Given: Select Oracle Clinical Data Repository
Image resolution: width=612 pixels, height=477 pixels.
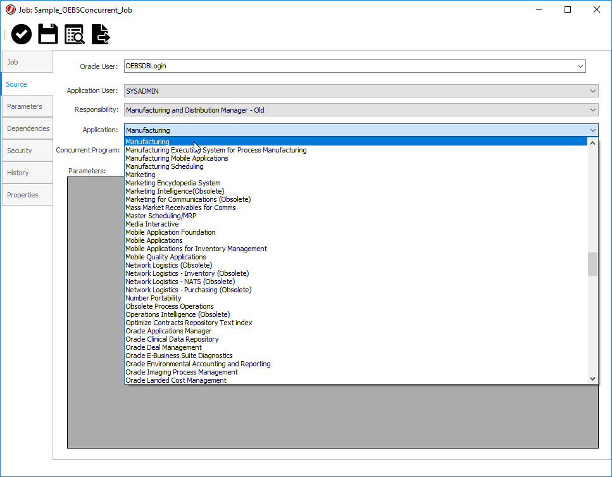Looking at the screenshot, I should [x=356, y=339].
